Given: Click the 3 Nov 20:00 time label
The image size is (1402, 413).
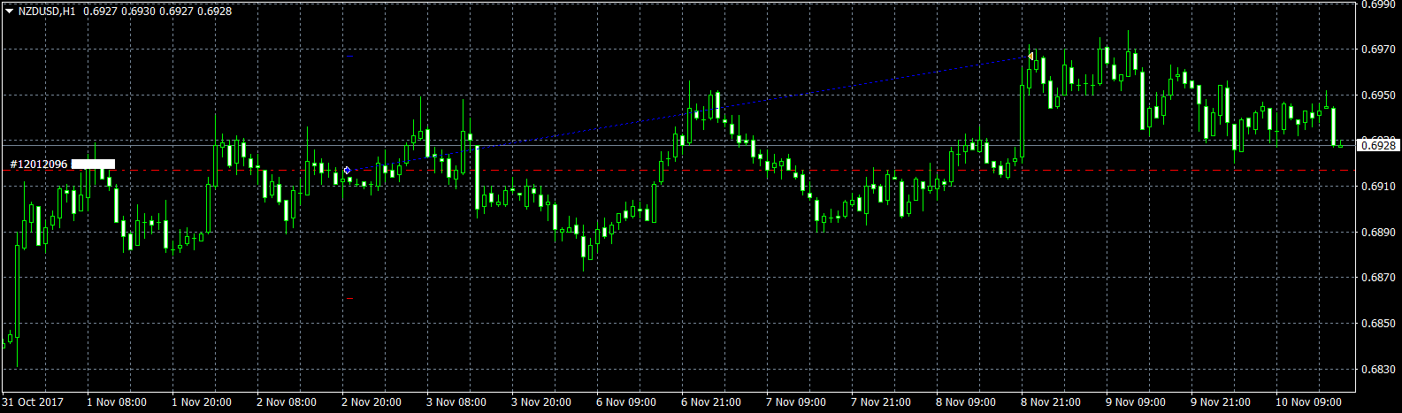Looking at the screenshot, I should coord(541,402).
